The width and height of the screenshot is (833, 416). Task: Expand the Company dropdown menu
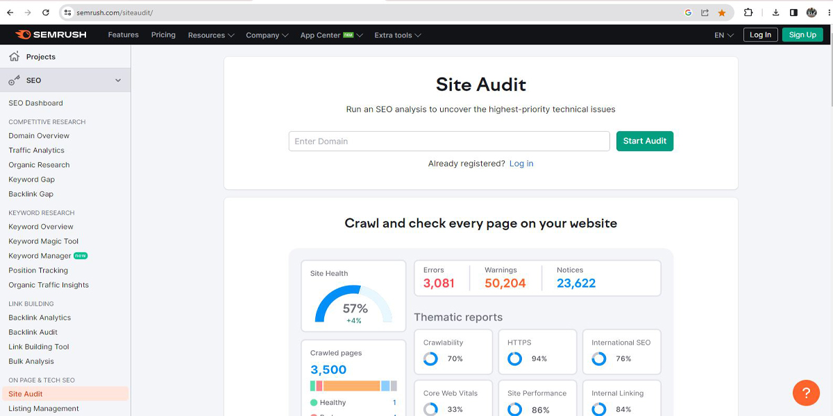pos(267,35)
